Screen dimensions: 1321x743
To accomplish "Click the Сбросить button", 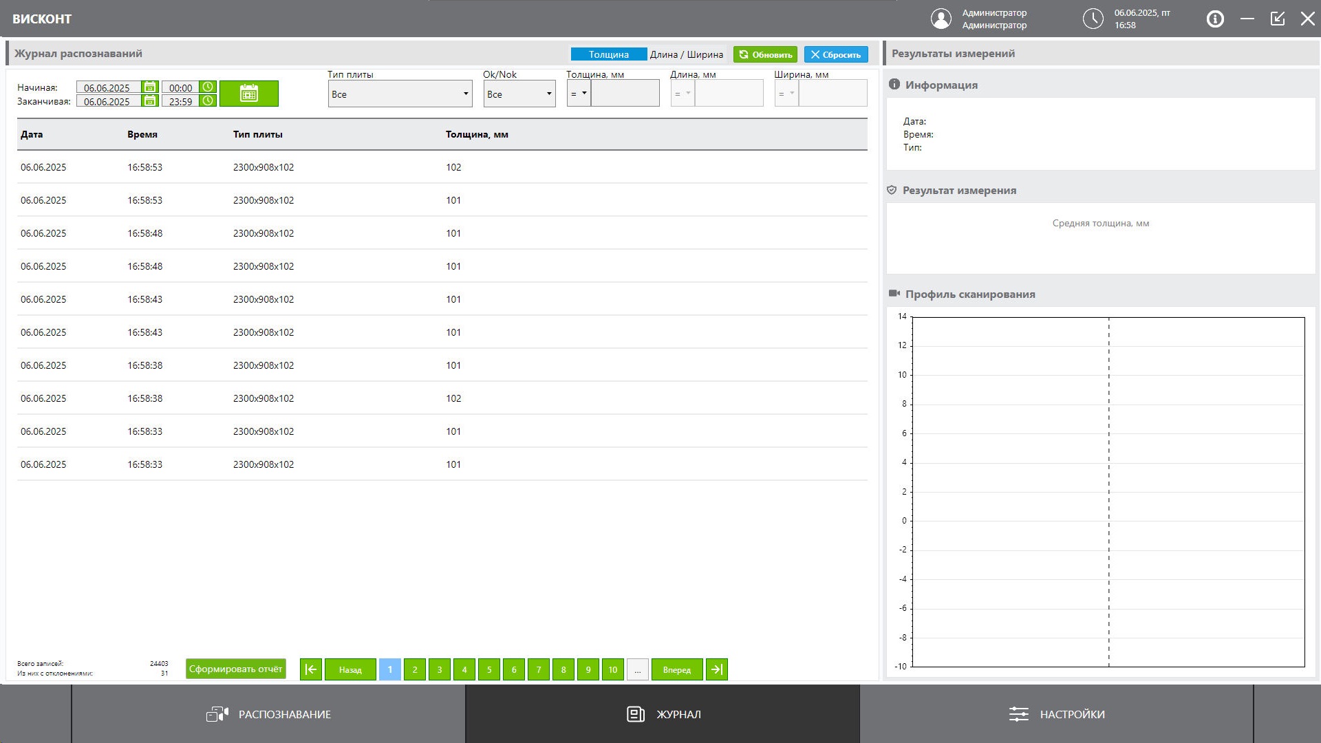I will click(836, 54).
